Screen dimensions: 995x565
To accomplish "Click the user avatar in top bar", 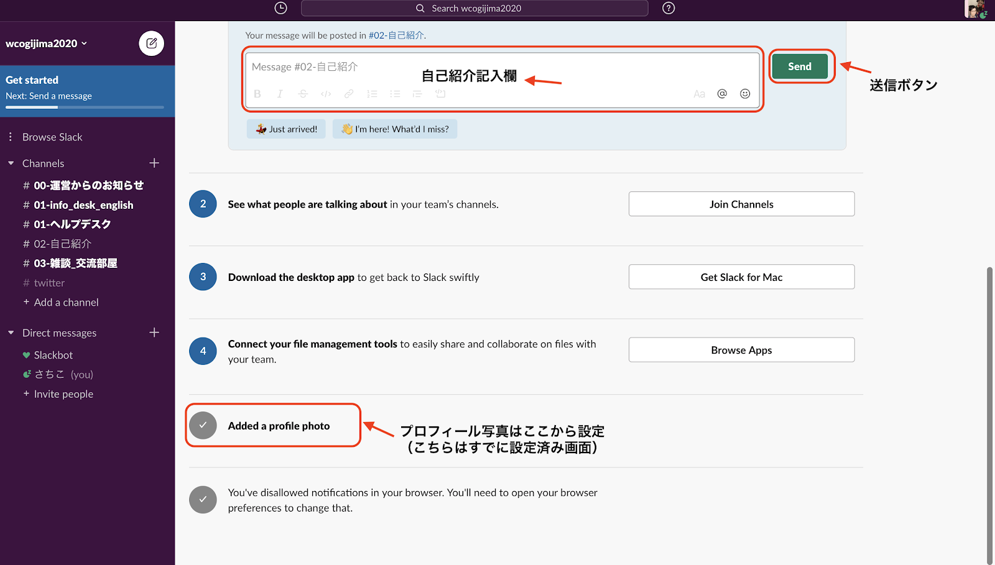I will [x=975, y=9].
